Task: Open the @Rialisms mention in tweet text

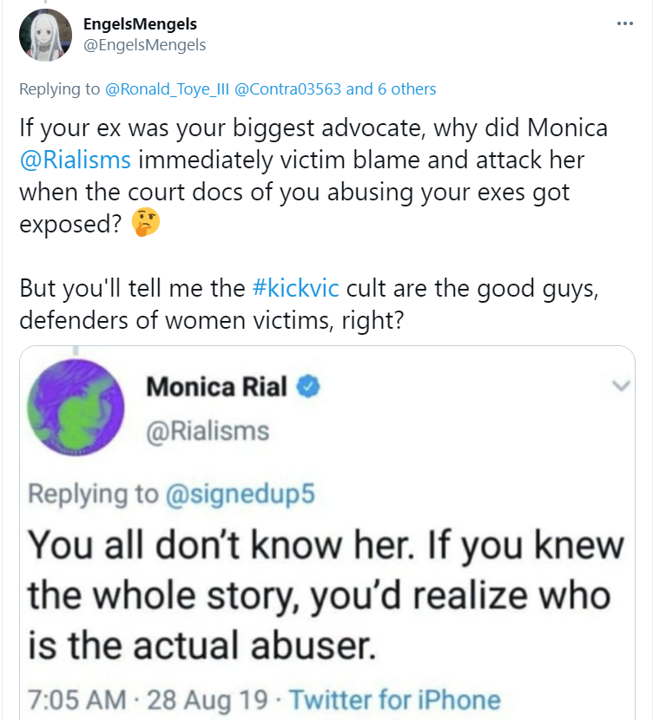Action: point(75,160)
